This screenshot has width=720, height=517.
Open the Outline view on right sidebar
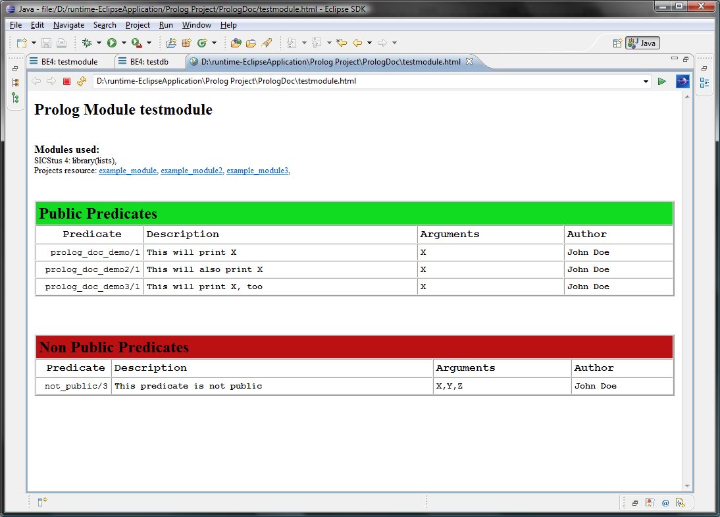pos(704,83)
